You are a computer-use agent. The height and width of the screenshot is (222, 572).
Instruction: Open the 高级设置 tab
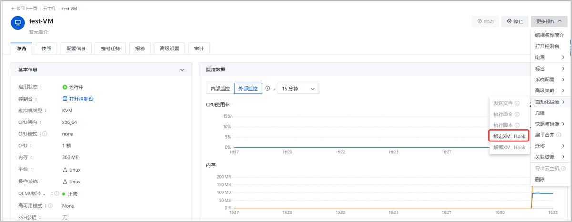(x=169, y=49)
